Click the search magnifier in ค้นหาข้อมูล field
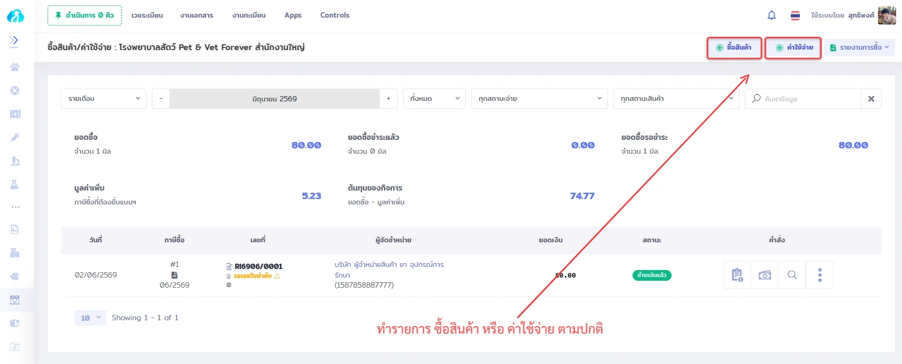Screen dimensions: 902x364 [x=756, y=99]
